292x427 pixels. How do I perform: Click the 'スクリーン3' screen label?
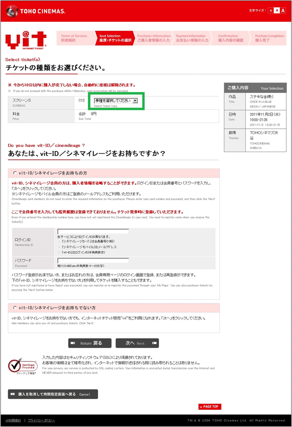coord(22,100)
